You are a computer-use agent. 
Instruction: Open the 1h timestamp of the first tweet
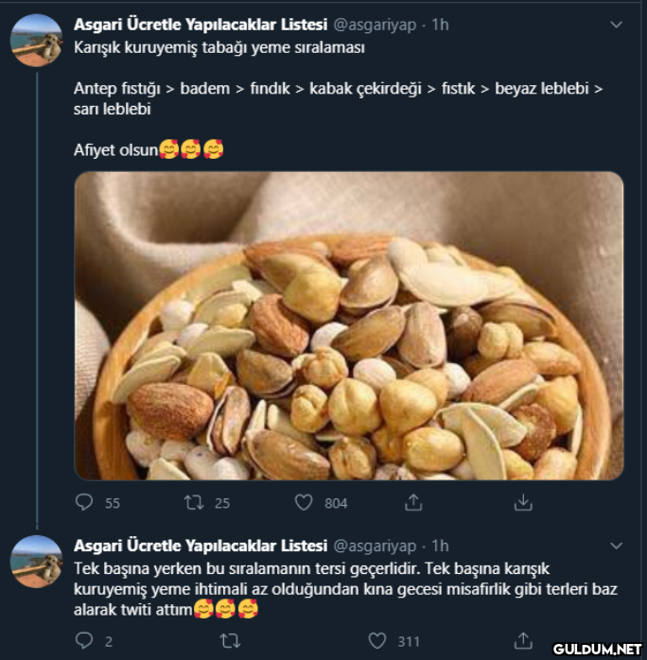[x=440, y=25]
